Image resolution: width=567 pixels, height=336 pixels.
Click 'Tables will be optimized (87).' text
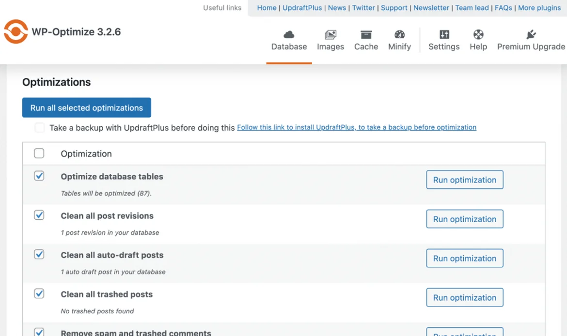coord(106,193)
